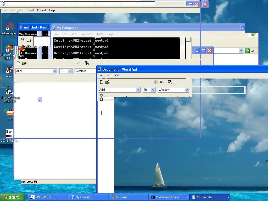This screenshot has height=201, width=268.
Task: Click stray dropdown arrow in blank document
Action: point(40,100)
